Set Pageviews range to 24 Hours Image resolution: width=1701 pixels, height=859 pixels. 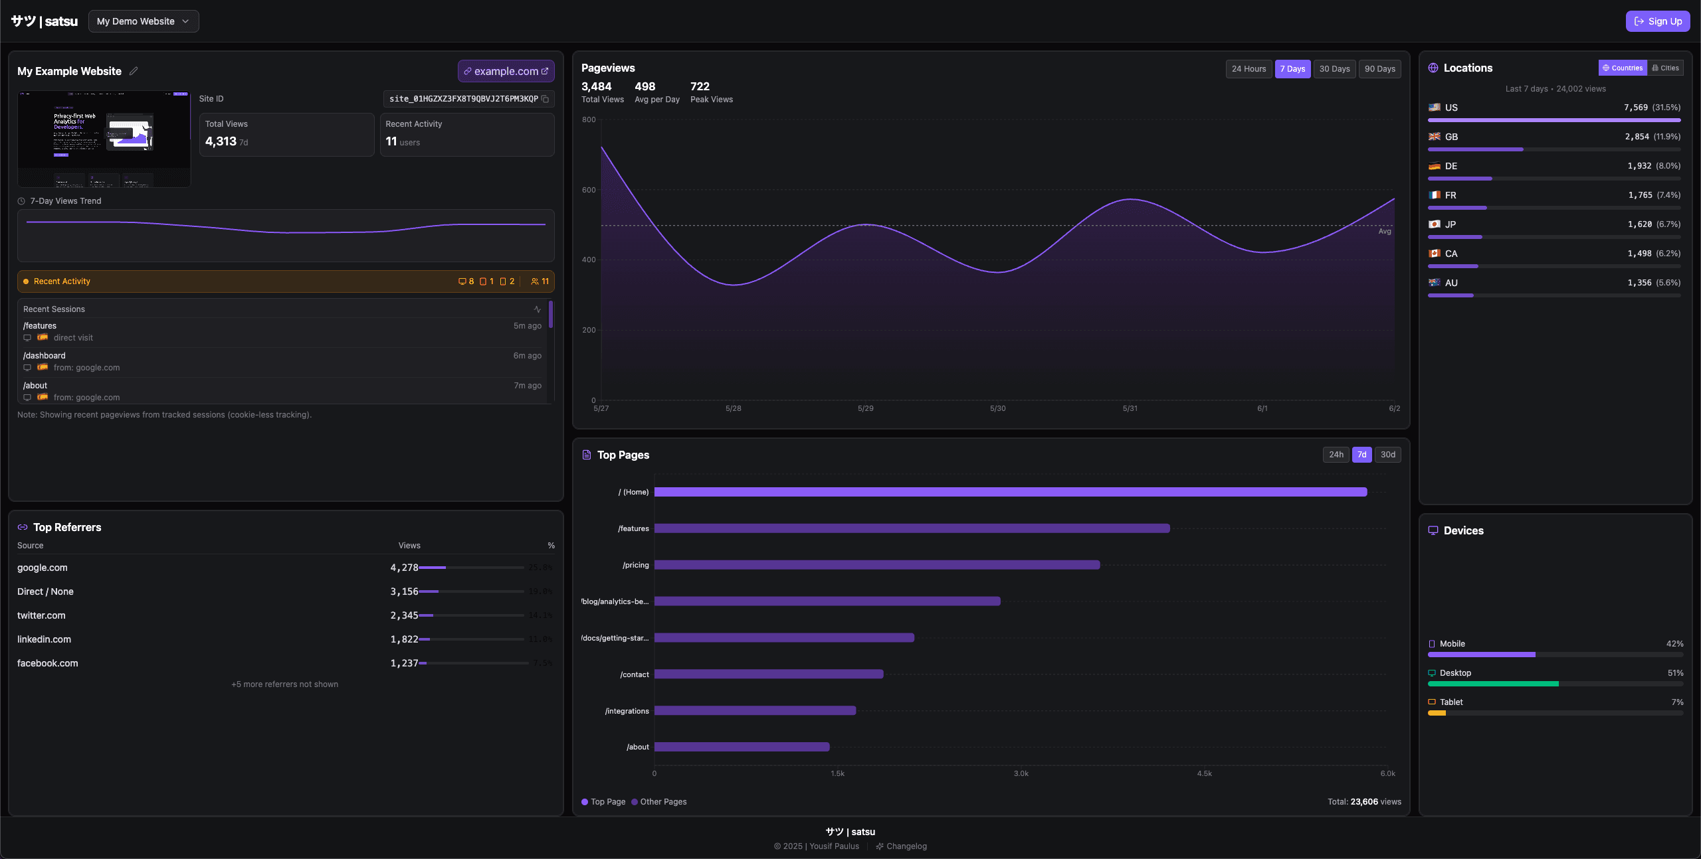point(1249,69)
